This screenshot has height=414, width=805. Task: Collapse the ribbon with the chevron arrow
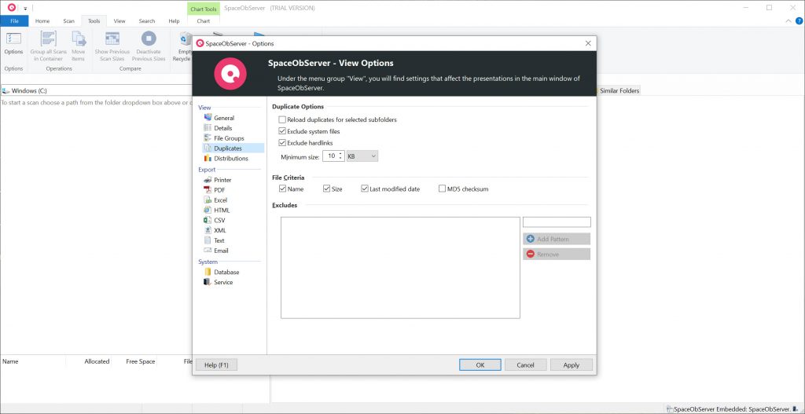click(788, 21)
